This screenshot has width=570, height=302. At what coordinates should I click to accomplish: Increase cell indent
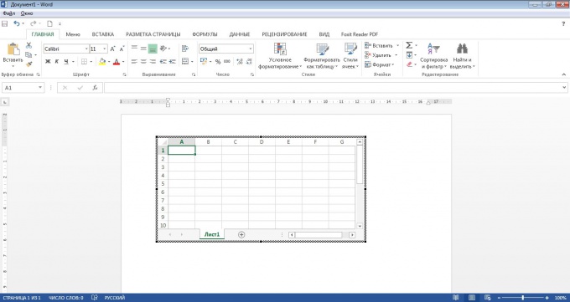(173, 62)
